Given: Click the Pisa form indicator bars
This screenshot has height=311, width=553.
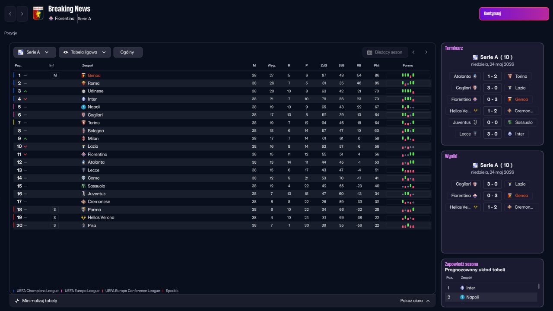Looking at the screenshot, I should (x=408, y=225).
